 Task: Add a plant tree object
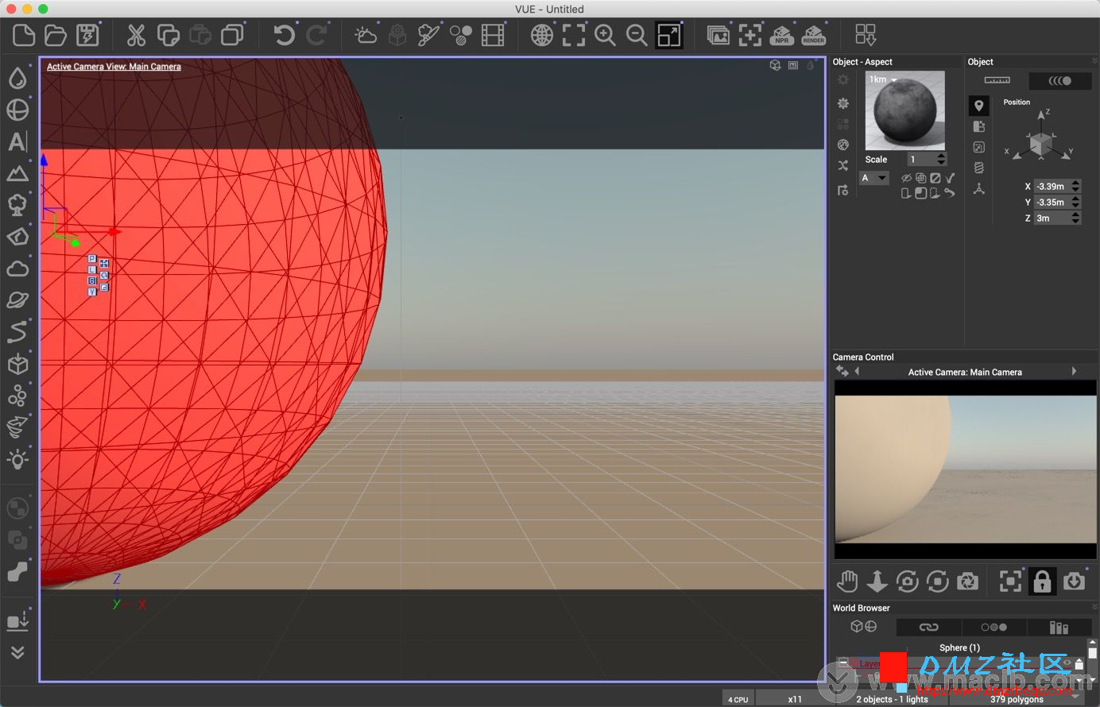(17, 205)
